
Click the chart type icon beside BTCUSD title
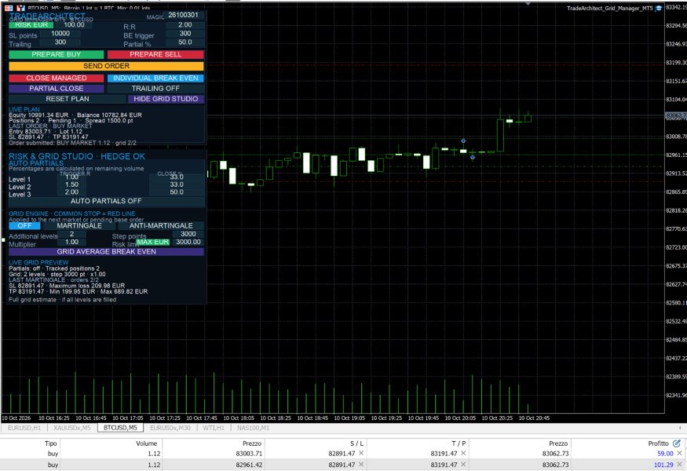(x=20, y=8)
